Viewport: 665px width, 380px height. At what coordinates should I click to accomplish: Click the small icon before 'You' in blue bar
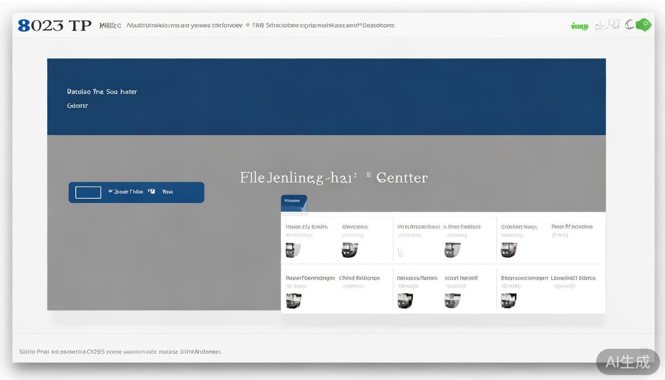(x=151, y=191)
